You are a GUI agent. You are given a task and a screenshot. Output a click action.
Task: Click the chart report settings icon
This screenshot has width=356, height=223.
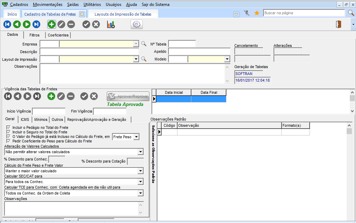pos(111,24)
